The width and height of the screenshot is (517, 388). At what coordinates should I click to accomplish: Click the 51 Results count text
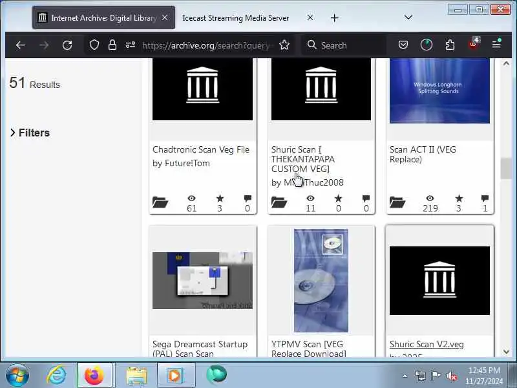(x=35, y=83)
